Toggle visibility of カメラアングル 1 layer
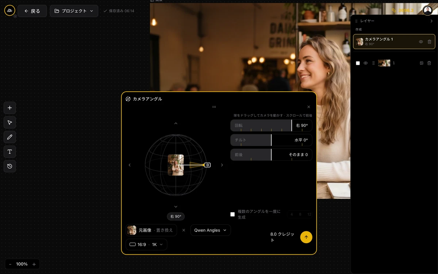Screen dimensions: 438x274 [x=421, y=42]
